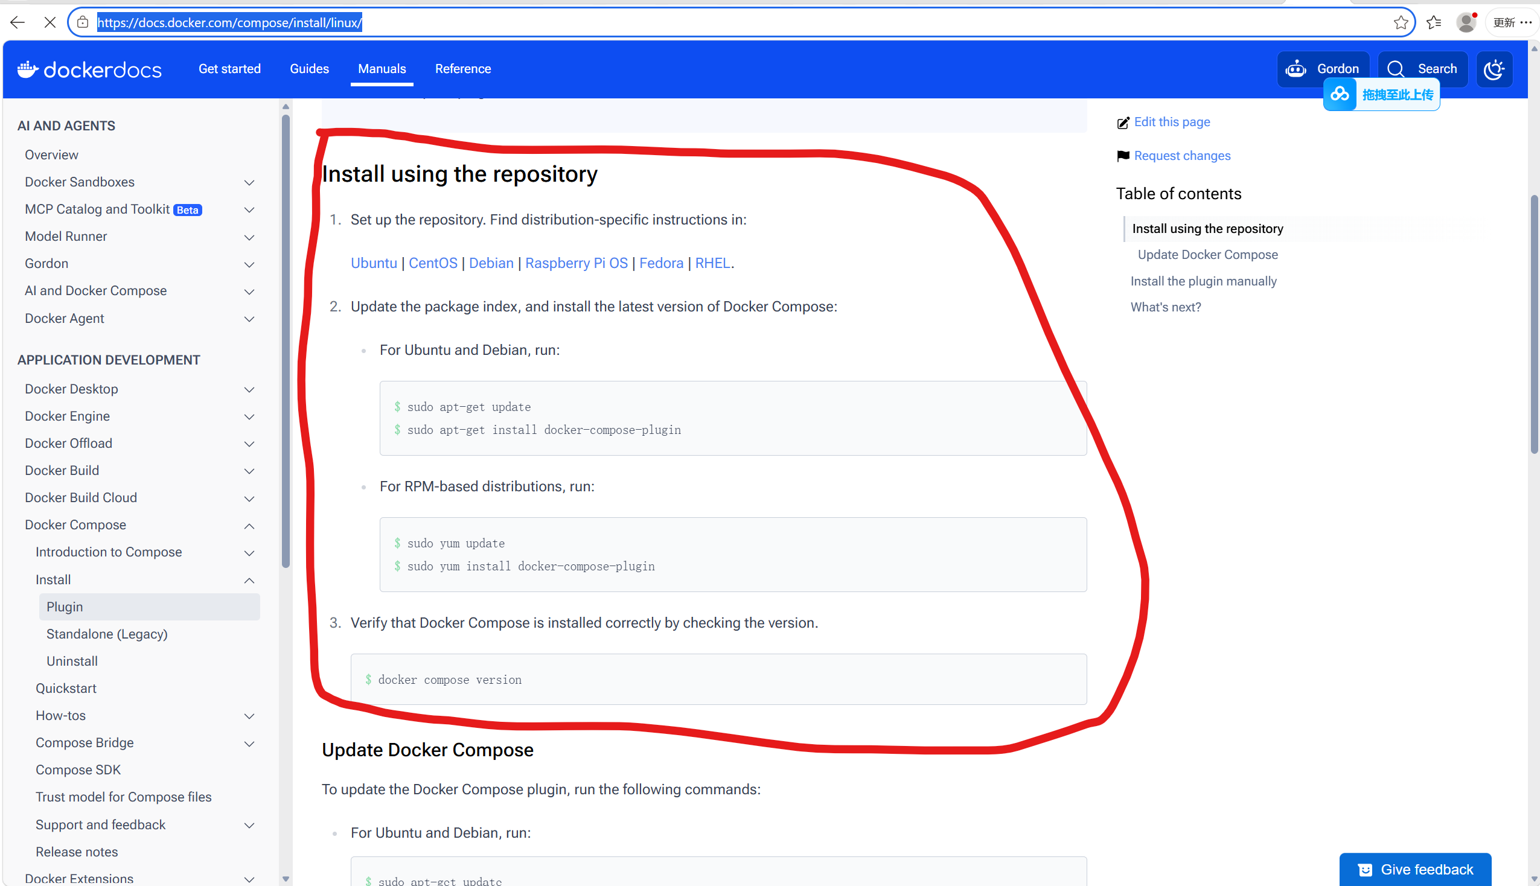
Task: Select the Manuals tab
Action: coord(382,69)
